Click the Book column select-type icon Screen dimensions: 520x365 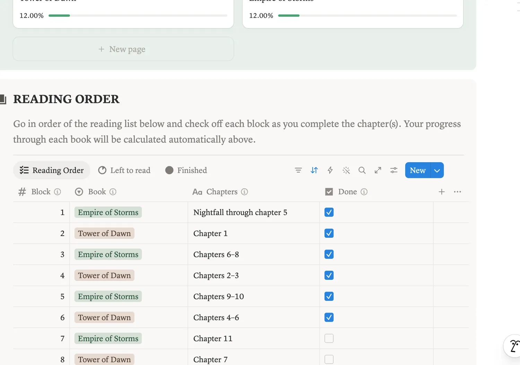tap(79, 192)
